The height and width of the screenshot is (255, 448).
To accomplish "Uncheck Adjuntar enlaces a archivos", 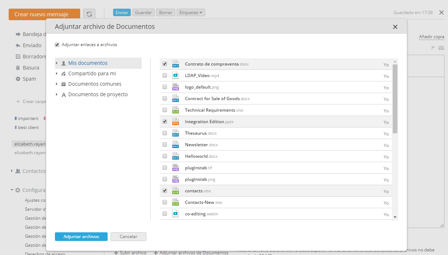I will (x=57, y=45).
